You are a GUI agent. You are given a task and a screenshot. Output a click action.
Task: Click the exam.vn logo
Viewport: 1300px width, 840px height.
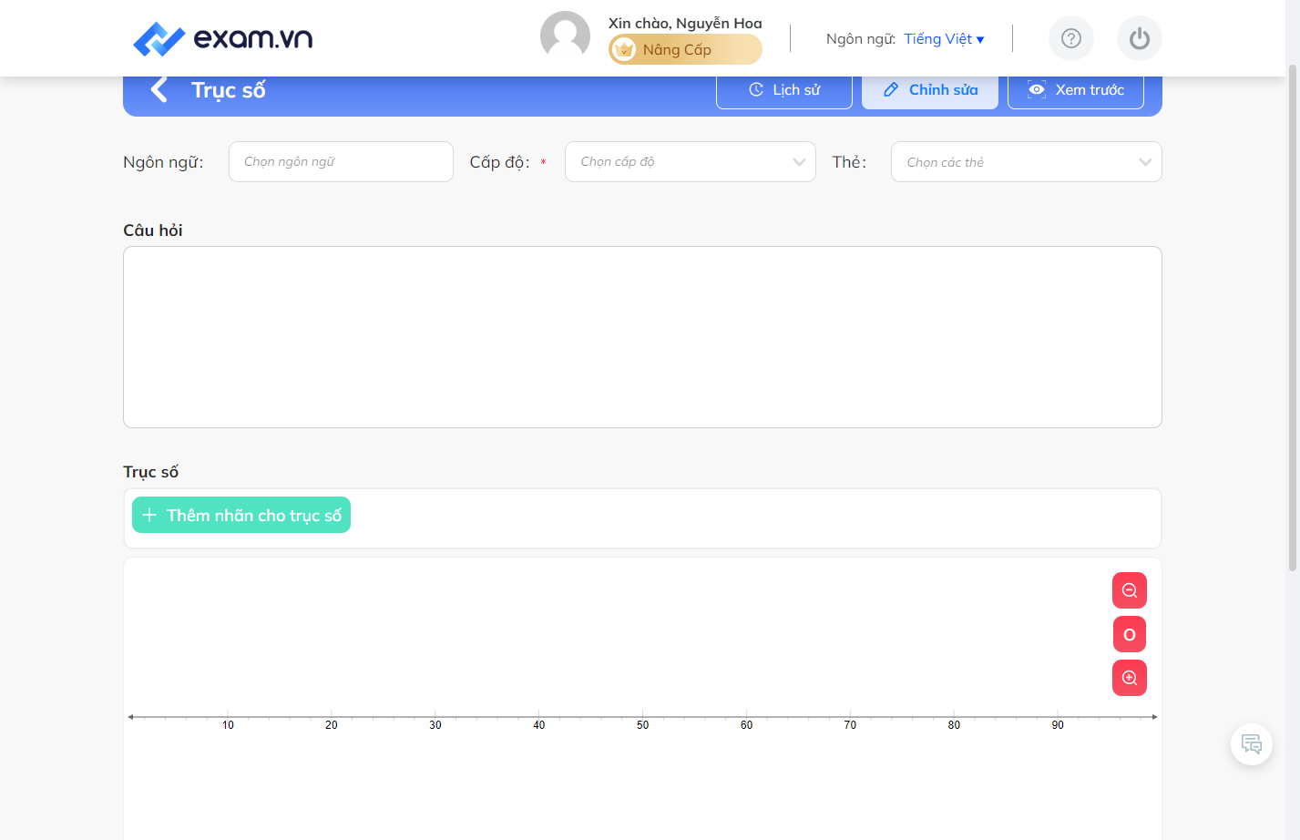[x=223, y=38]
